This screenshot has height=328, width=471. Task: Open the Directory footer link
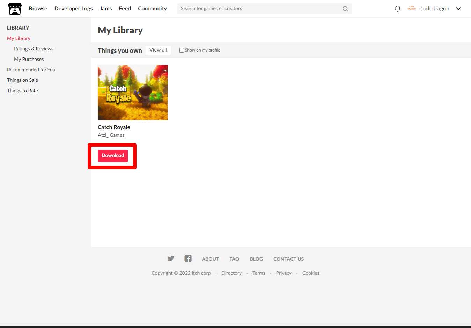[231, 273]
